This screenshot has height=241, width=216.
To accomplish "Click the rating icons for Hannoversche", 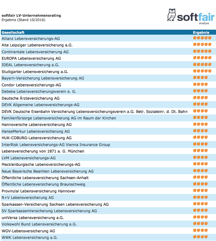I will pyautogui.click(x=200, y=124).
